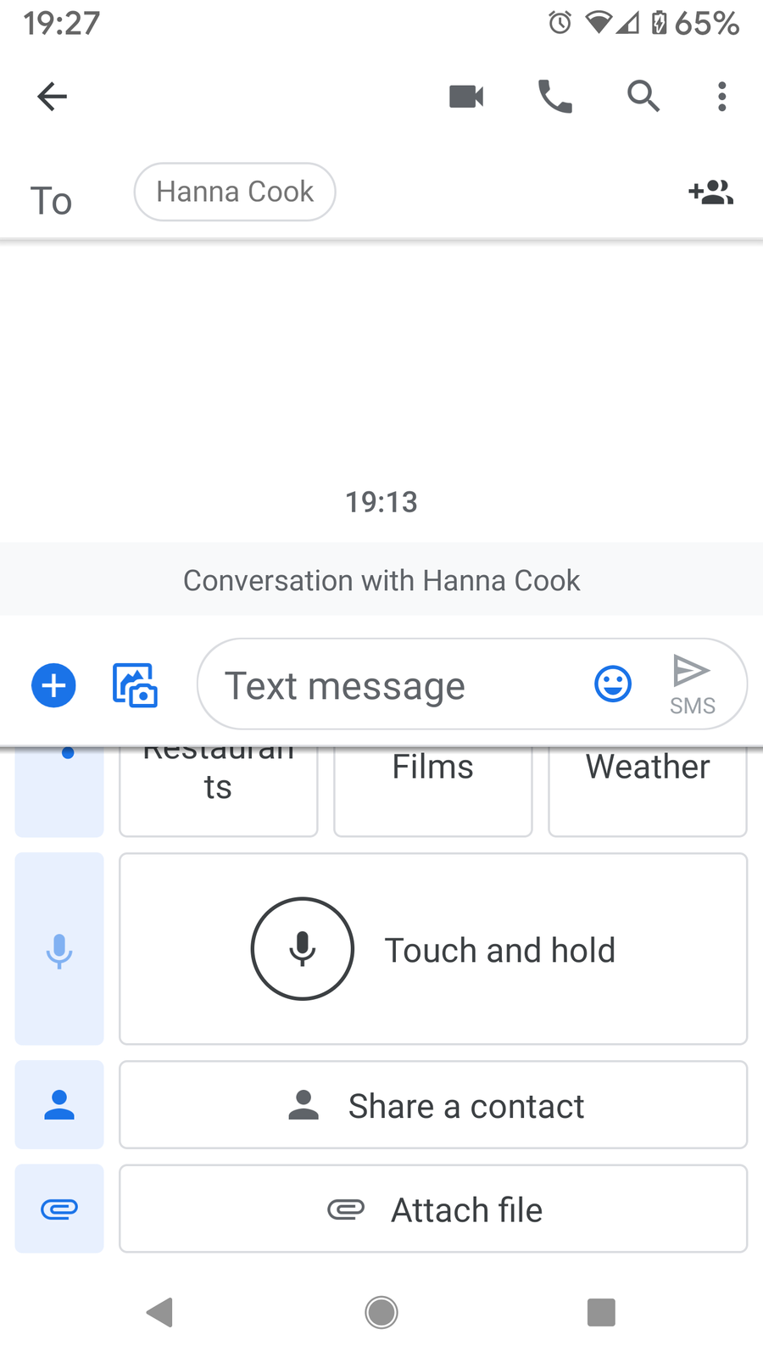Choose the Weather suggestion card
This screenshot has width=763, height=1357.
648,790
